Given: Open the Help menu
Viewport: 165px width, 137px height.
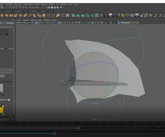Looking at the screenshot, I should [x=76, y=4].
